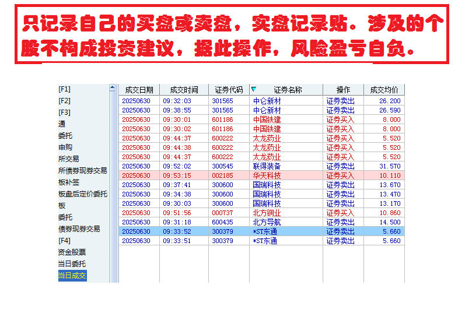Image resolution: width=465 pixels, height=313 pixels.
Task: Click the 09:37:41 time cell
Action: coord(177,185)
